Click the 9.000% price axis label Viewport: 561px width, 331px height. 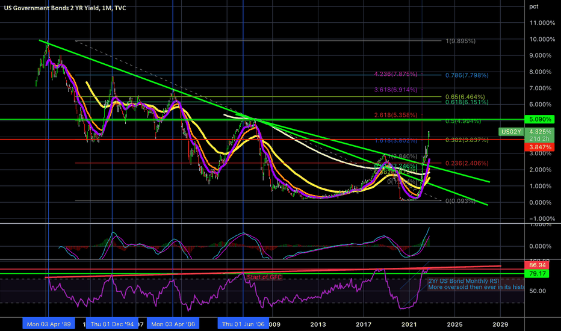pyautogui.click(x=541, y=55)
